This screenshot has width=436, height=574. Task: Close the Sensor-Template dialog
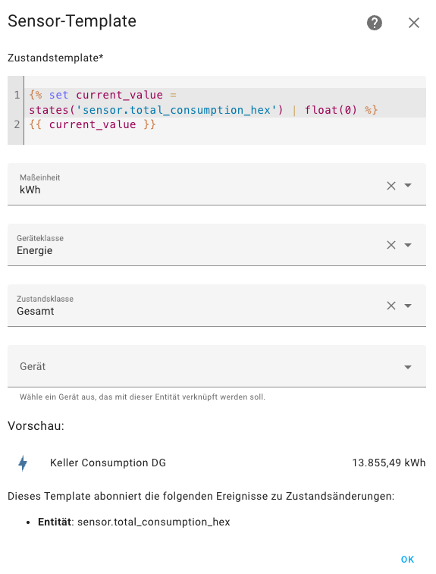pos(414,23)
